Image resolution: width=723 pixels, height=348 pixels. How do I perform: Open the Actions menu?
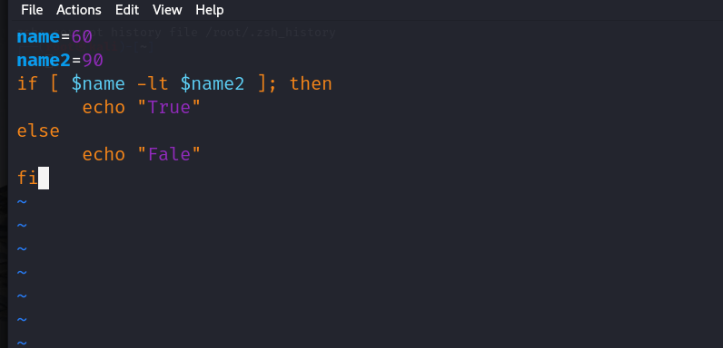(79, 10)
